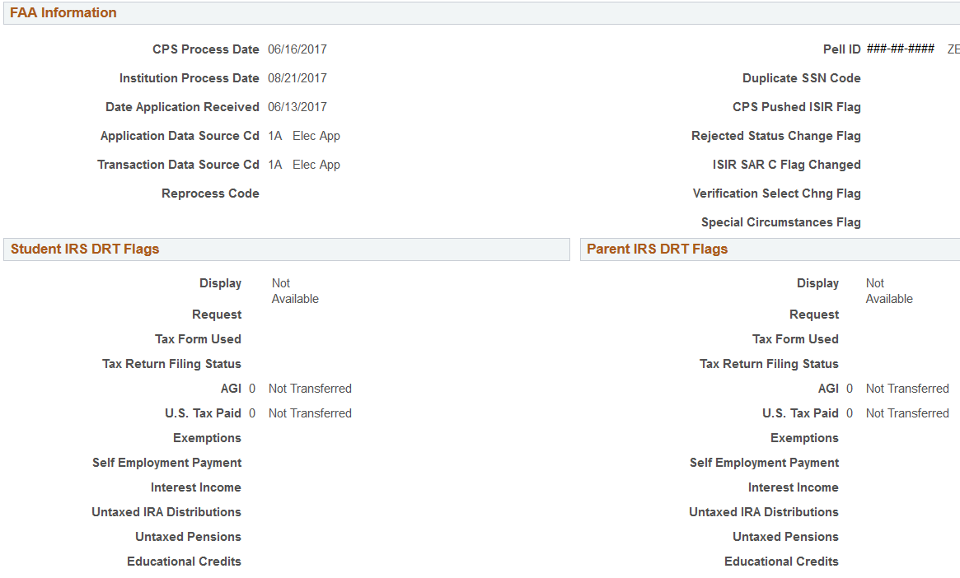Collapse the Parent IRS DRT Flags section
The image size is (960, 578).
[x=654, y=249]
